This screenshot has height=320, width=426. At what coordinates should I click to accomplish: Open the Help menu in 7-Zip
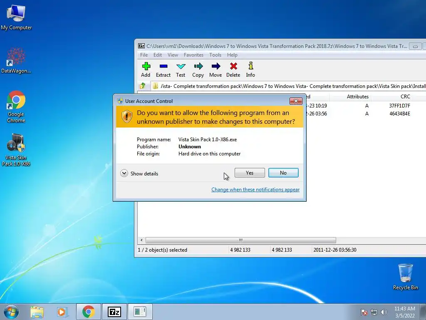[232, 55]
